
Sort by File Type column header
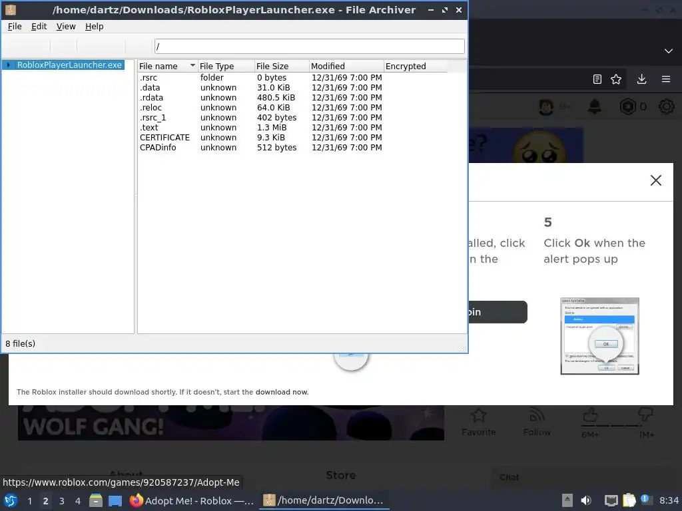(x=226, y=66)
